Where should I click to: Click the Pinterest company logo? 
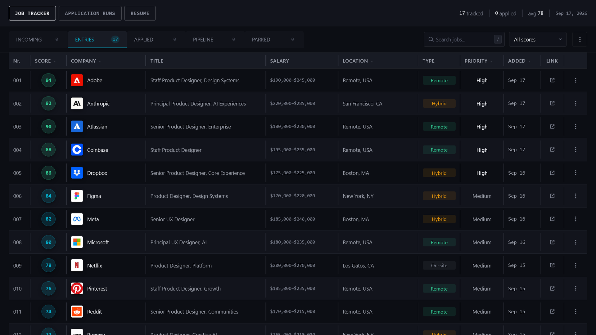tap(77, 288)
